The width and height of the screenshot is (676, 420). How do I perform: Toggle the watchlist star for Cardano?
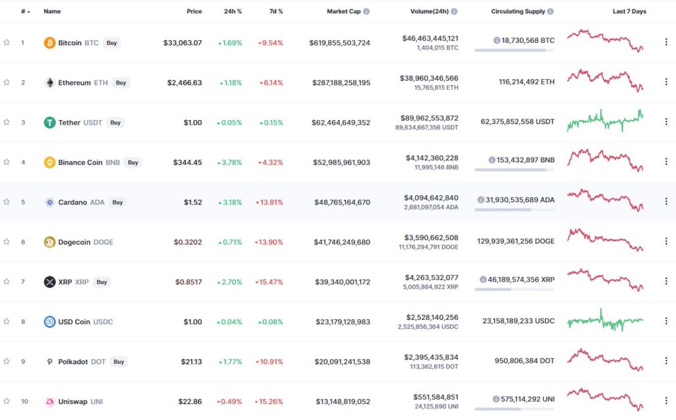point(7,202)
